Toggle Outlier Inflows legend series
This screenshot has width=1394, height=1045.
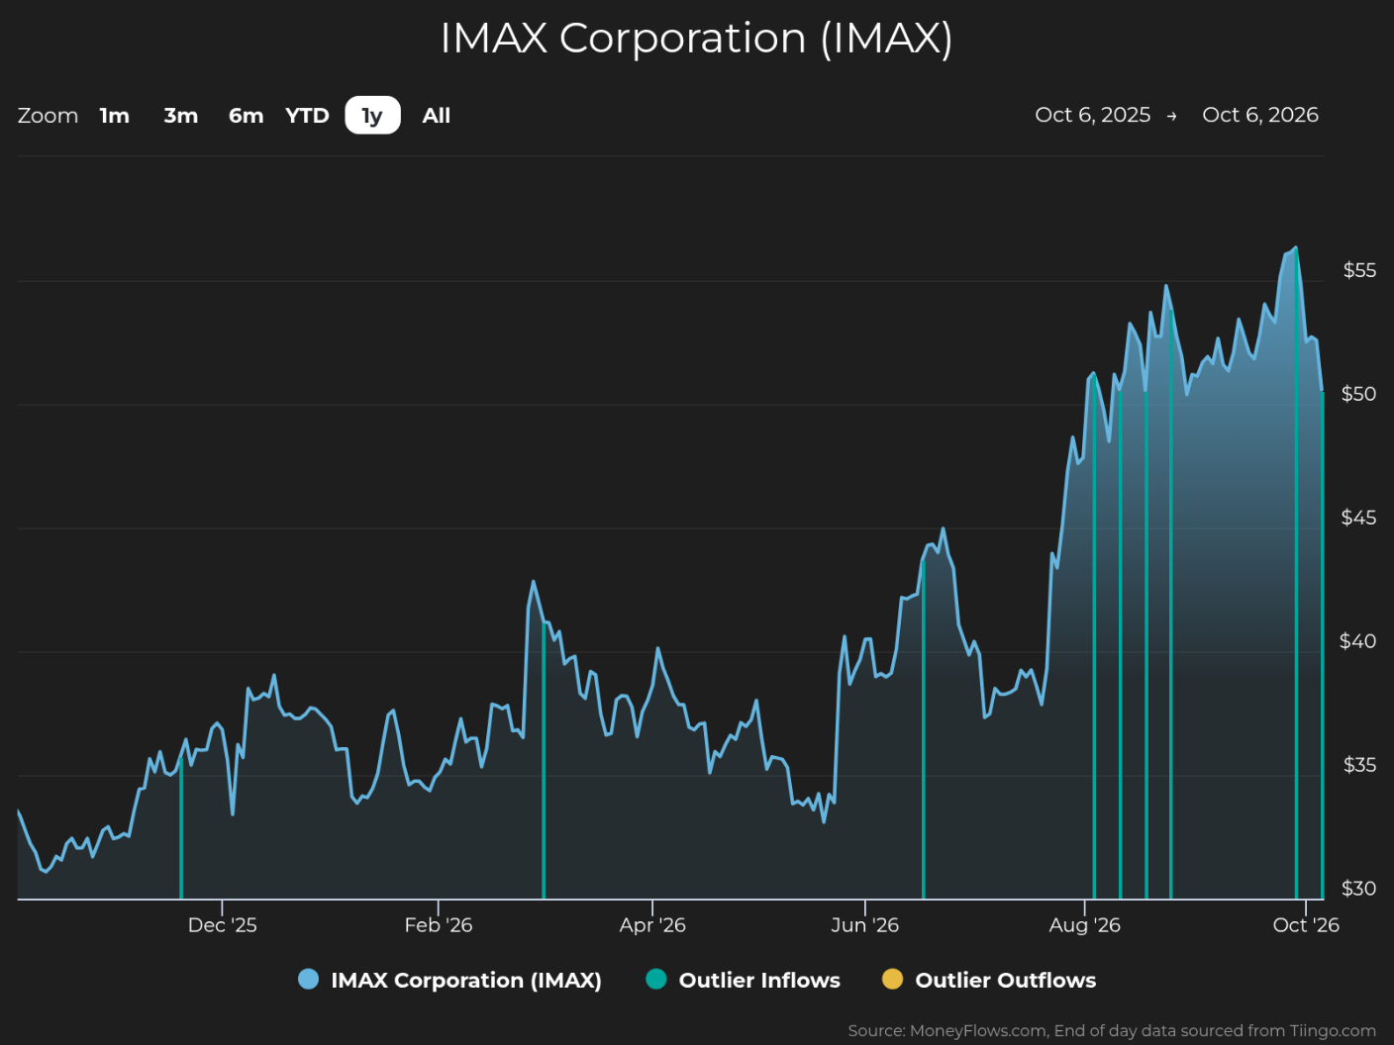(743, 980)
